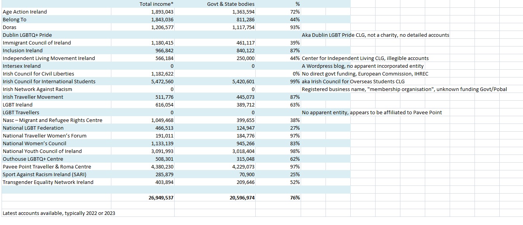Select the 'Age Action Ireland' cell

[x=56, y=12]
